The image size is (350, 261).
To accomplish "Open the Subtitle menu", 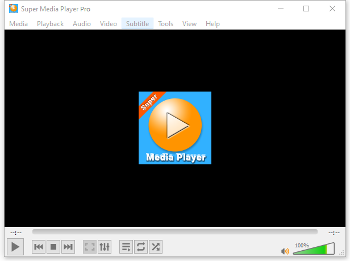I will (137, 24).
